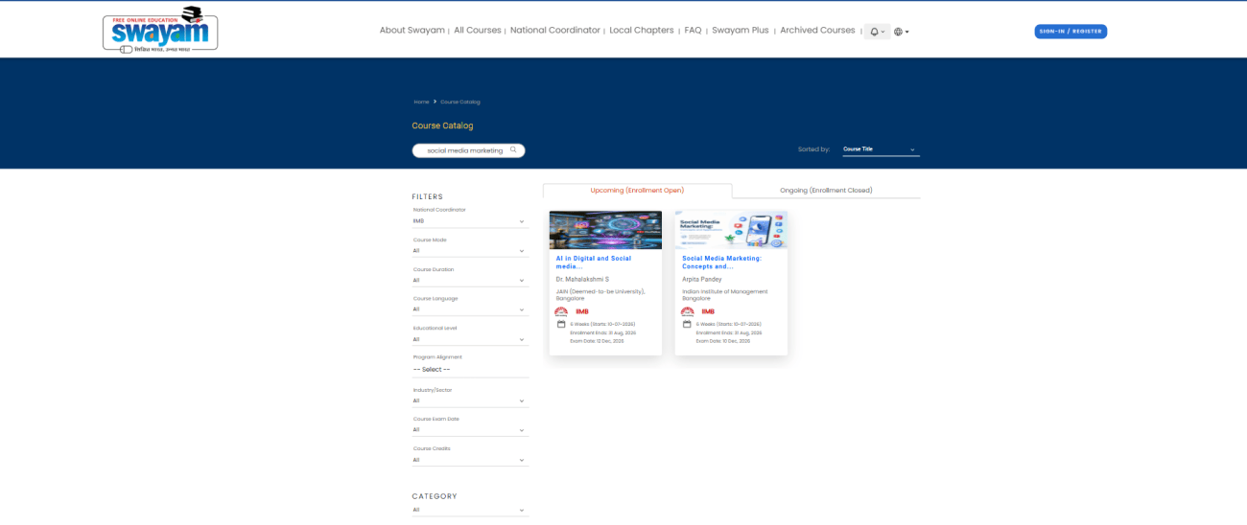Image resolution: width=1247 pixels, height=525 pixels.
Task: Open the notifications bell menu
Action: point(877,32)
